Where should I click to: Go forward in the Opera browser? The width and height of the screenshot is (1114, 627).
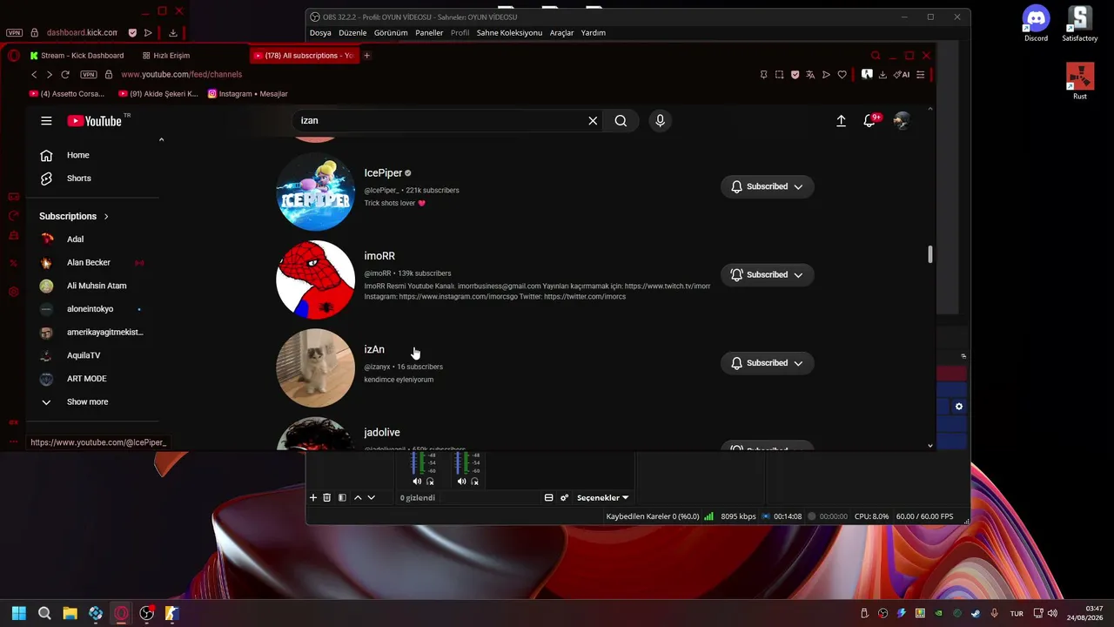pyautogui.click(x=50, y=75)
